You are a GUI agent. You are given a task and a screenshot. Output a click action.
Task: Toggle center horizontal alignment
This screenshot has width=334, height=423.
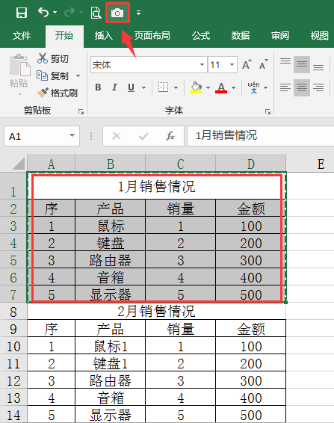(302, 87)
